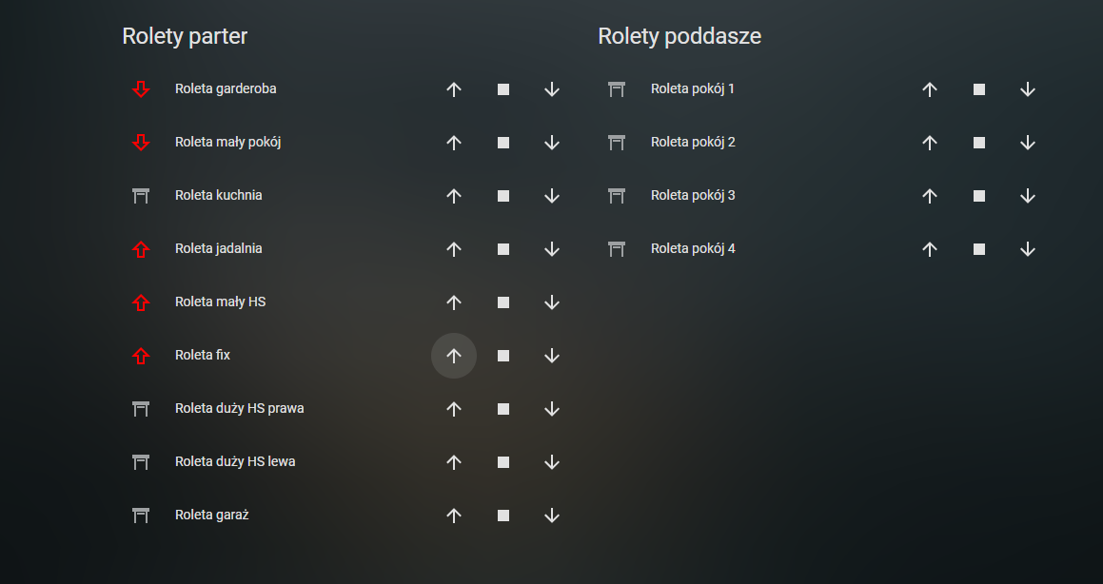1103x584 pixels.
Task: Open the Roleta garderoba up arrow
Action: (x=454, y=89)
